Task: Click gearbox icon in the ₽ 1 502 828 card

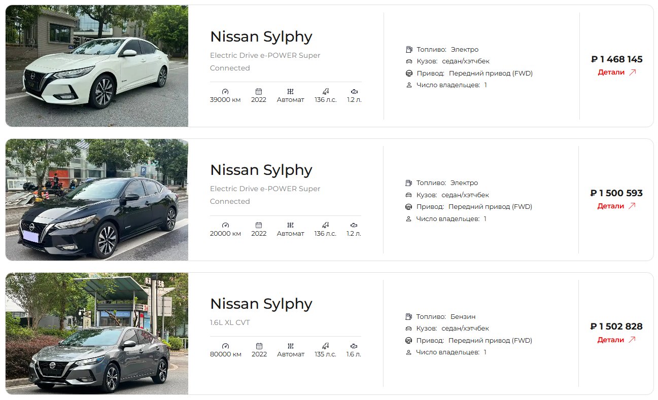Action: click(290, 346)
